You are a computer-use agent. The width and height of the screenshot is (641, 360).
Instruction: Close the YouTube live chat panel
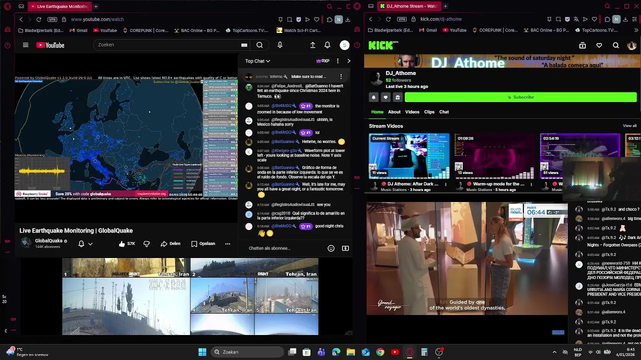pyautogui.click(x=349, y=61)
